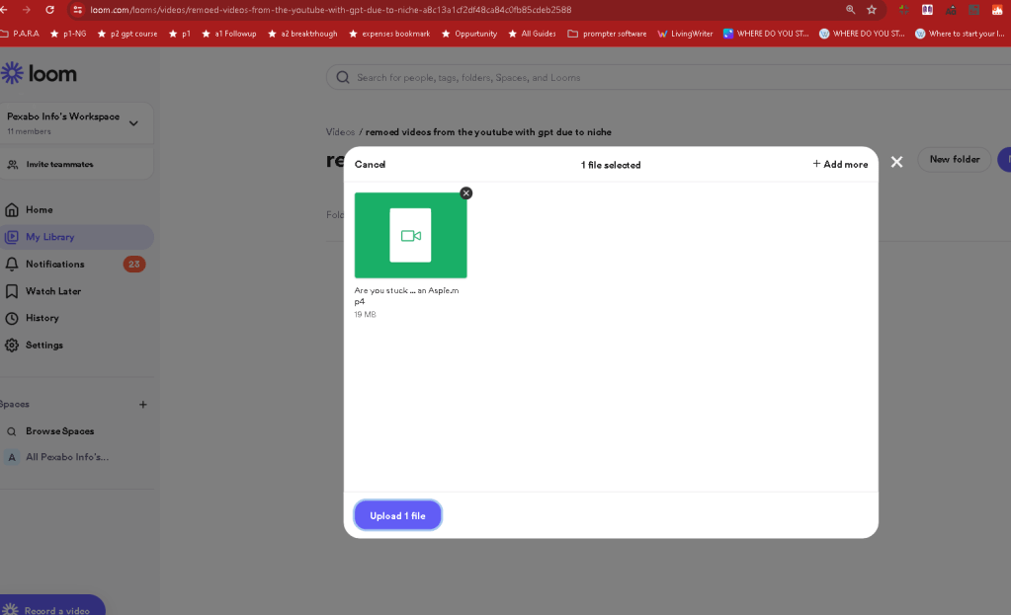Cancel the file upload dialog
Viewport: 1011px width, 615px height.
pyautogui.click(x=370, y=164)
